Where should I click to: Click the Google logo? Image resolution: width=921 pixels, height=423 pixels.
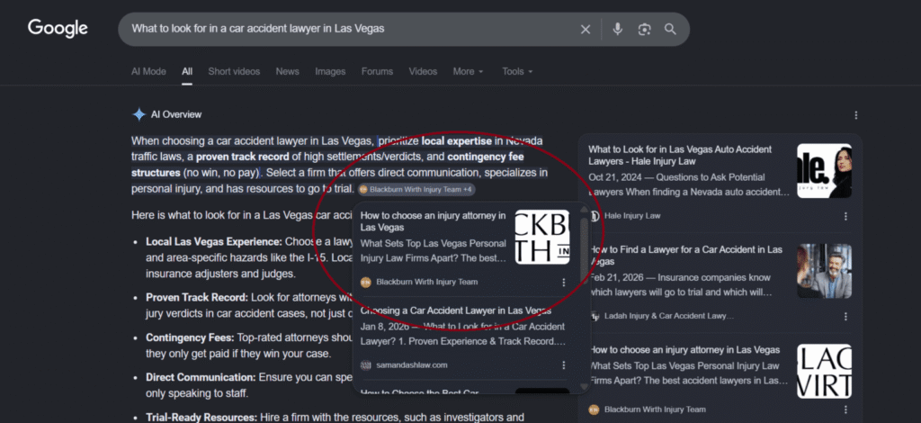58,28
